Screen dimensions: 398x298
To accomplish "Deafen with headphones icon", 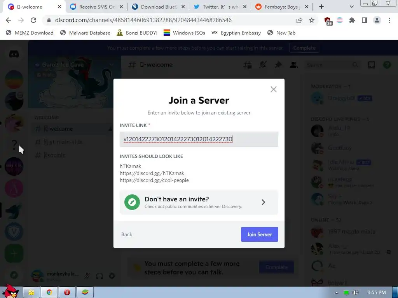I will point(99,276).
